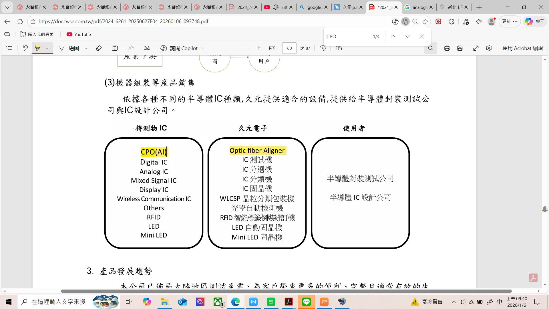Toggle fit to width view
549x309 pixels.
click(x=272, y=48)
